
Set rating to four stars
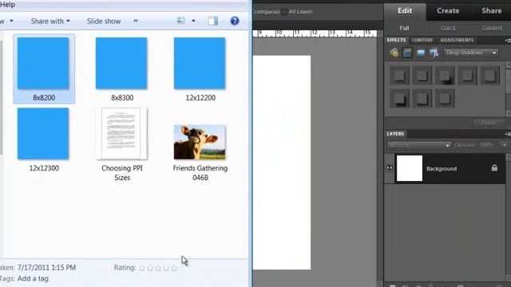point(166,268)
